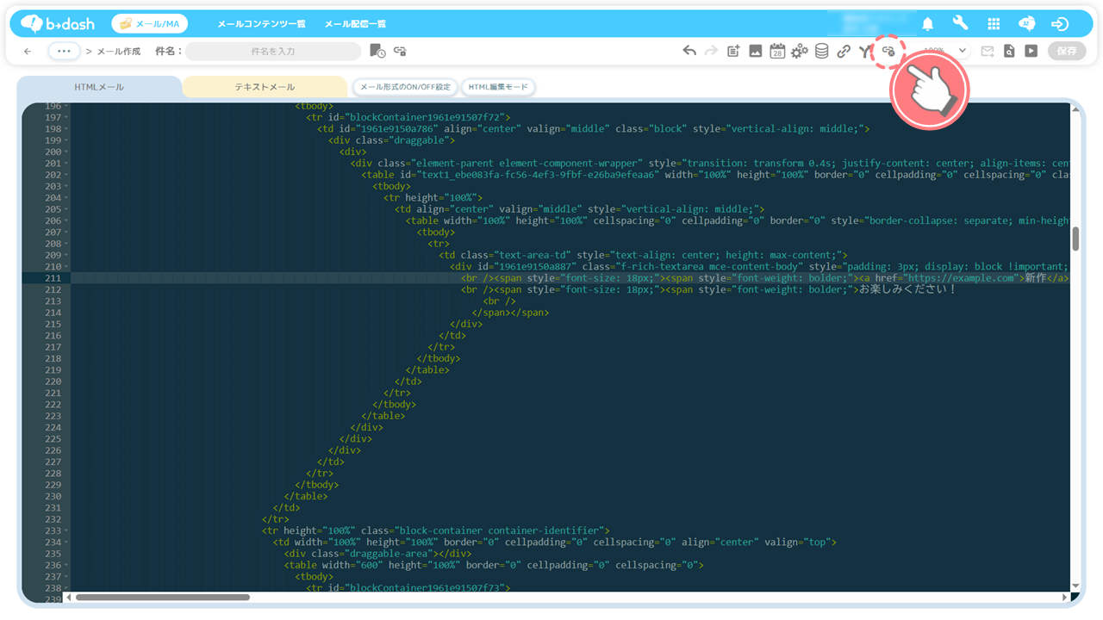The width and height of the screenshot is (1103, 620).
Task: Click the link-lock icon beside subject
Action: [x=400, y=51]
